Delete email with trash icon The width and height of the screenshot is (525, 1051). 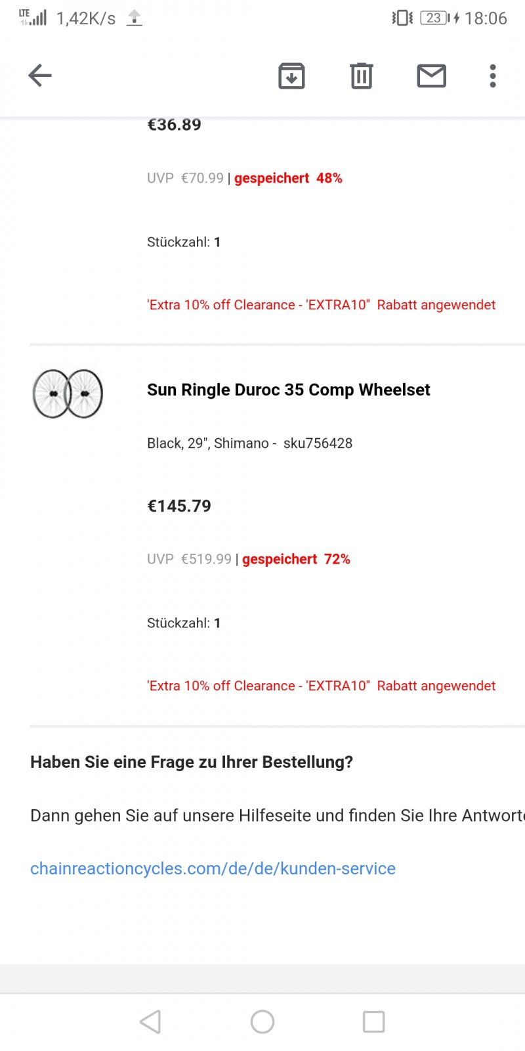point(361,76)
